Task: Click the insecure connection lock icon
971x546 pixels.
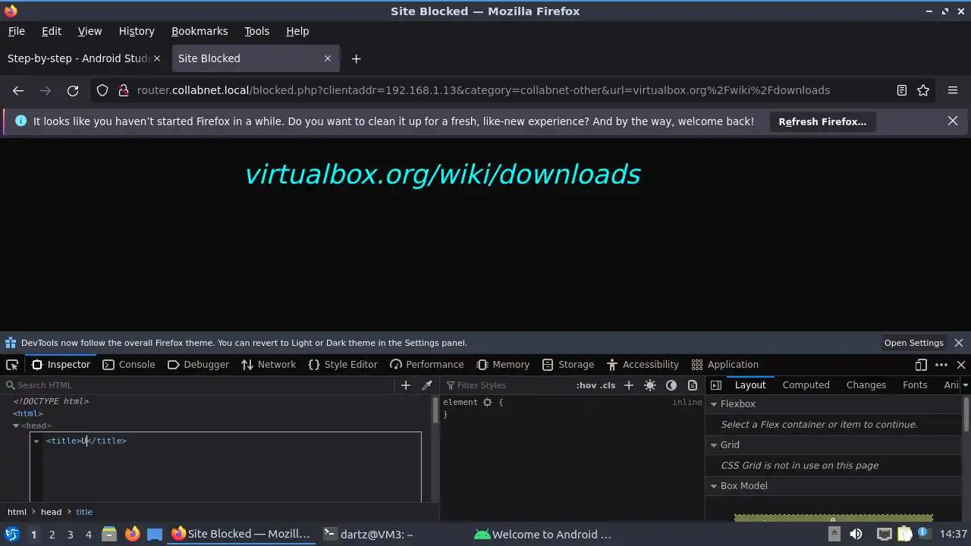Action: [x=124, y=90]
